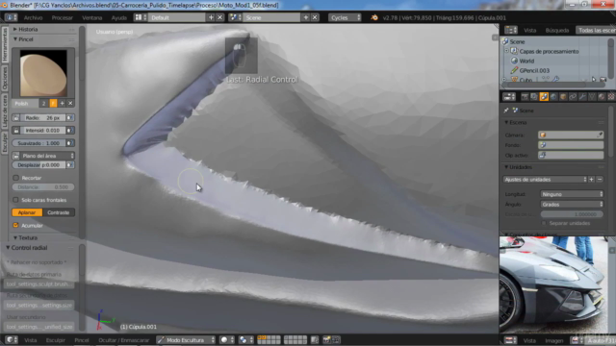Open the 3D view editor type selector
Image resolution: width=616 pixels, height=346 pixels.
11,340
